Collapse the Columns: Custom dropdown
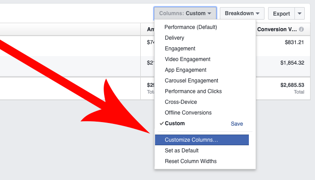The image size is (315, 180). tap(185, 13)
